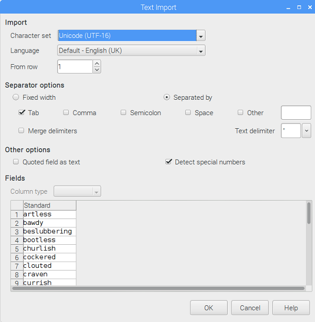Decrease From row with down arrow
This screenshot has width=315, height=322.
point(97,70)
